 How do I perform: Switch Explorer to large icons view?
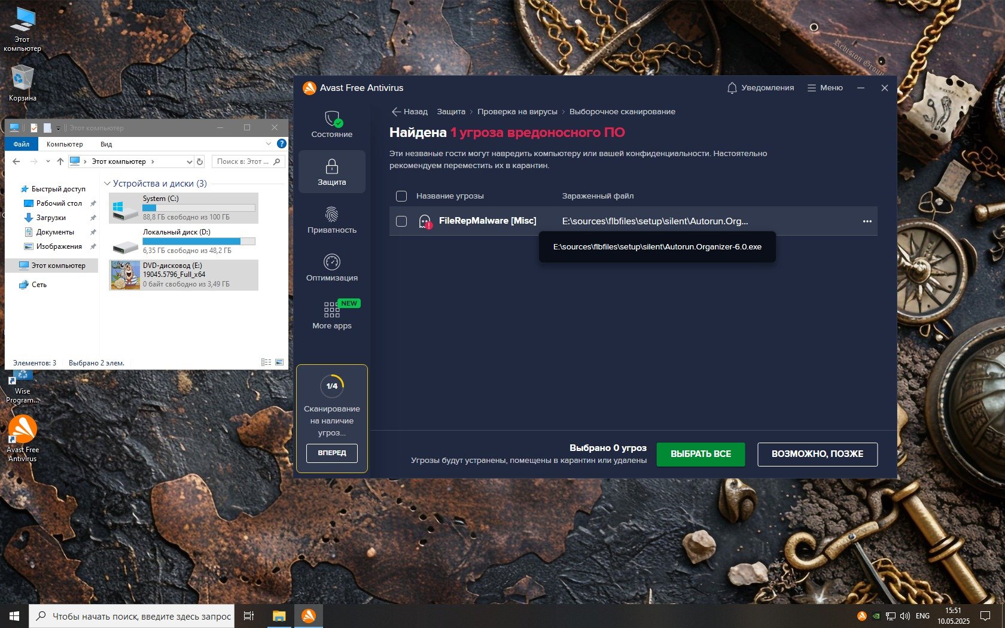279,362
